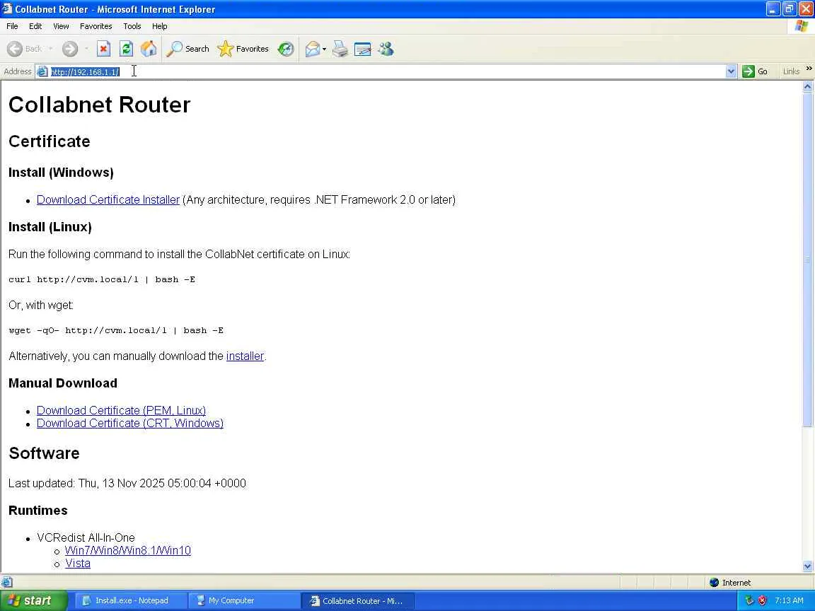This screenshot has width=815, height=611.
Task: Click the Go button
Action: coord(756,71)
